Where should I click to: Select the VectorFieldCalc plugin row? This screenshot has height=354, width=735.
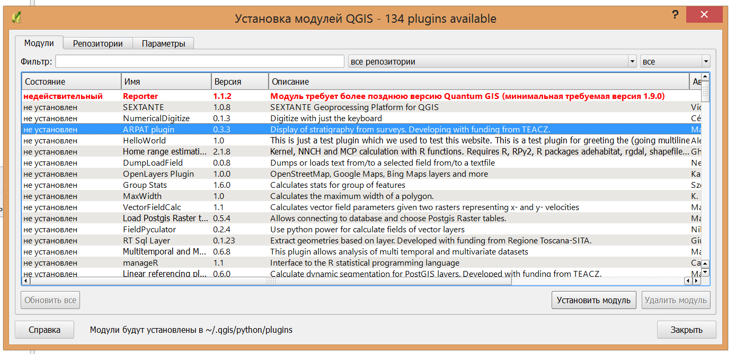(x=361, y=207)
